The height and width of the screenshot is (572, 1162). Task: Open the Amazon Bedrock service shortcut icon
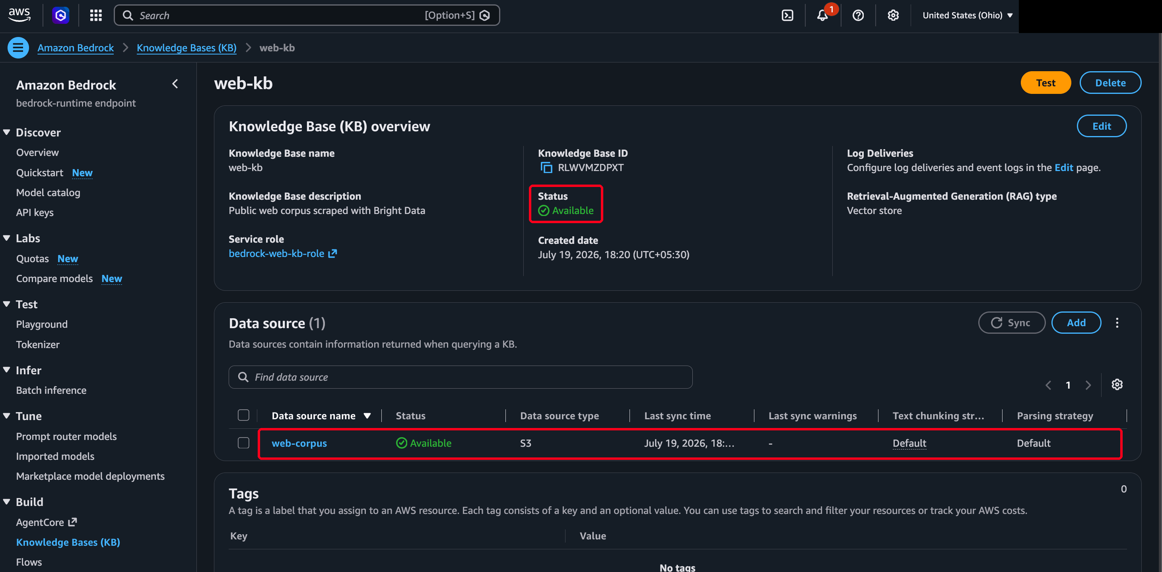click(60, 16)
